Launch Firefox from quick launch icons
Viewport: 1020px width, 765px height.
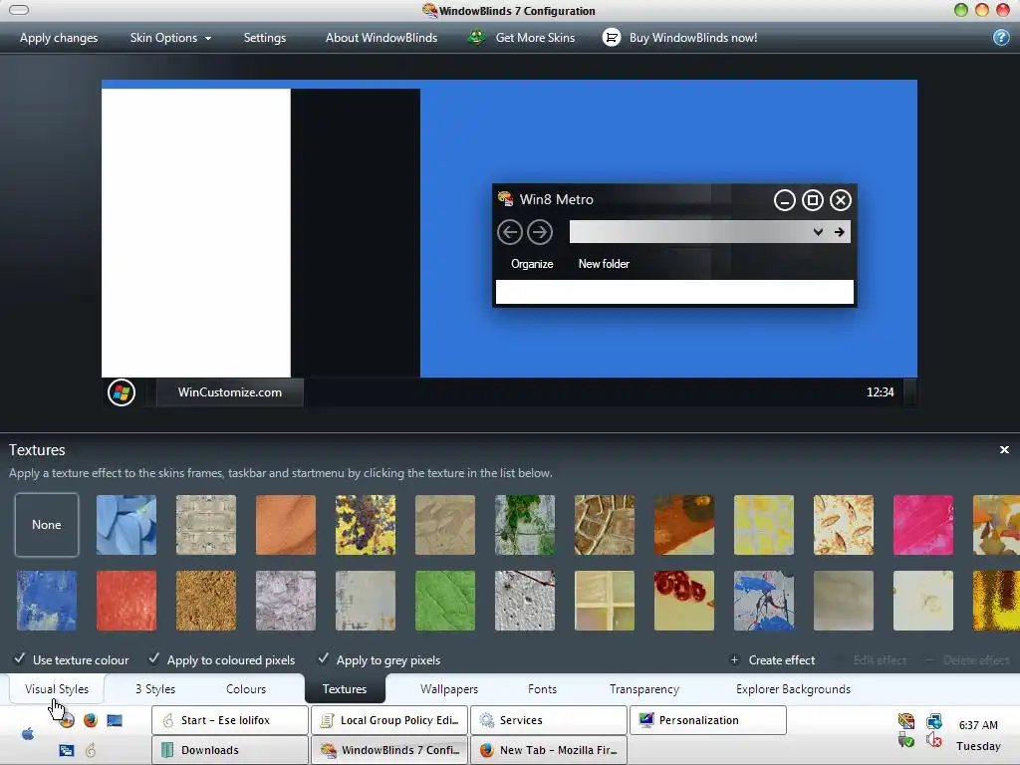pyautogui.click(x=91, y=720)
